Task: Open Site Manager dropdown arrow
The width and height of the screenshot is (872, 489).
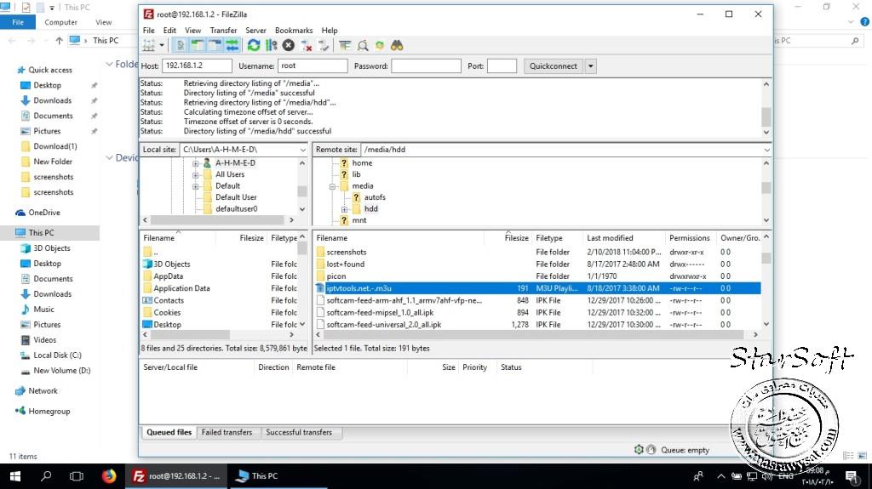Action: (162, 46)
